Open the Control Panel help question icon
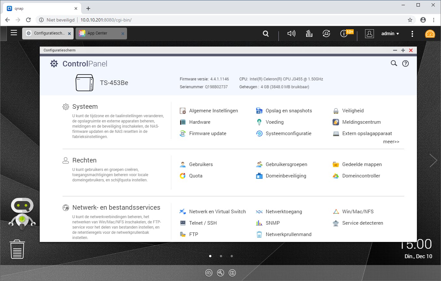441x281 pixels. (x=405, y=63)
